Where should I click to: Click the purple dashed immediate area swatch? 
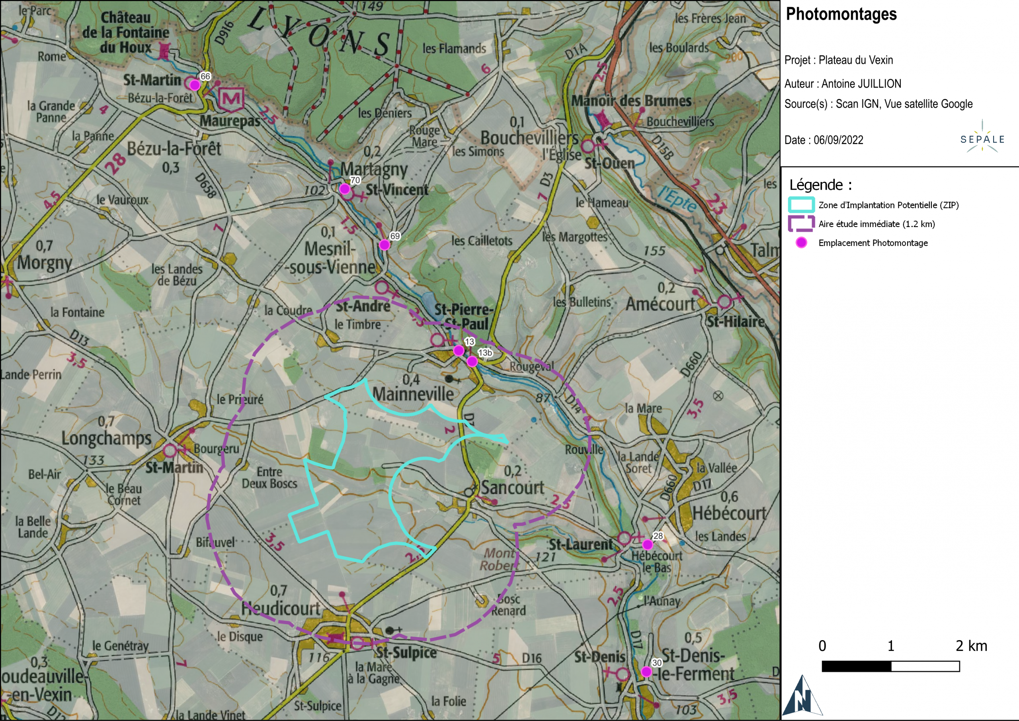pos(801,223)
